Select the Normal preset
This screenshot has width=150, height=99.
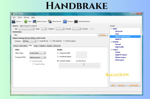coord(118,44)
